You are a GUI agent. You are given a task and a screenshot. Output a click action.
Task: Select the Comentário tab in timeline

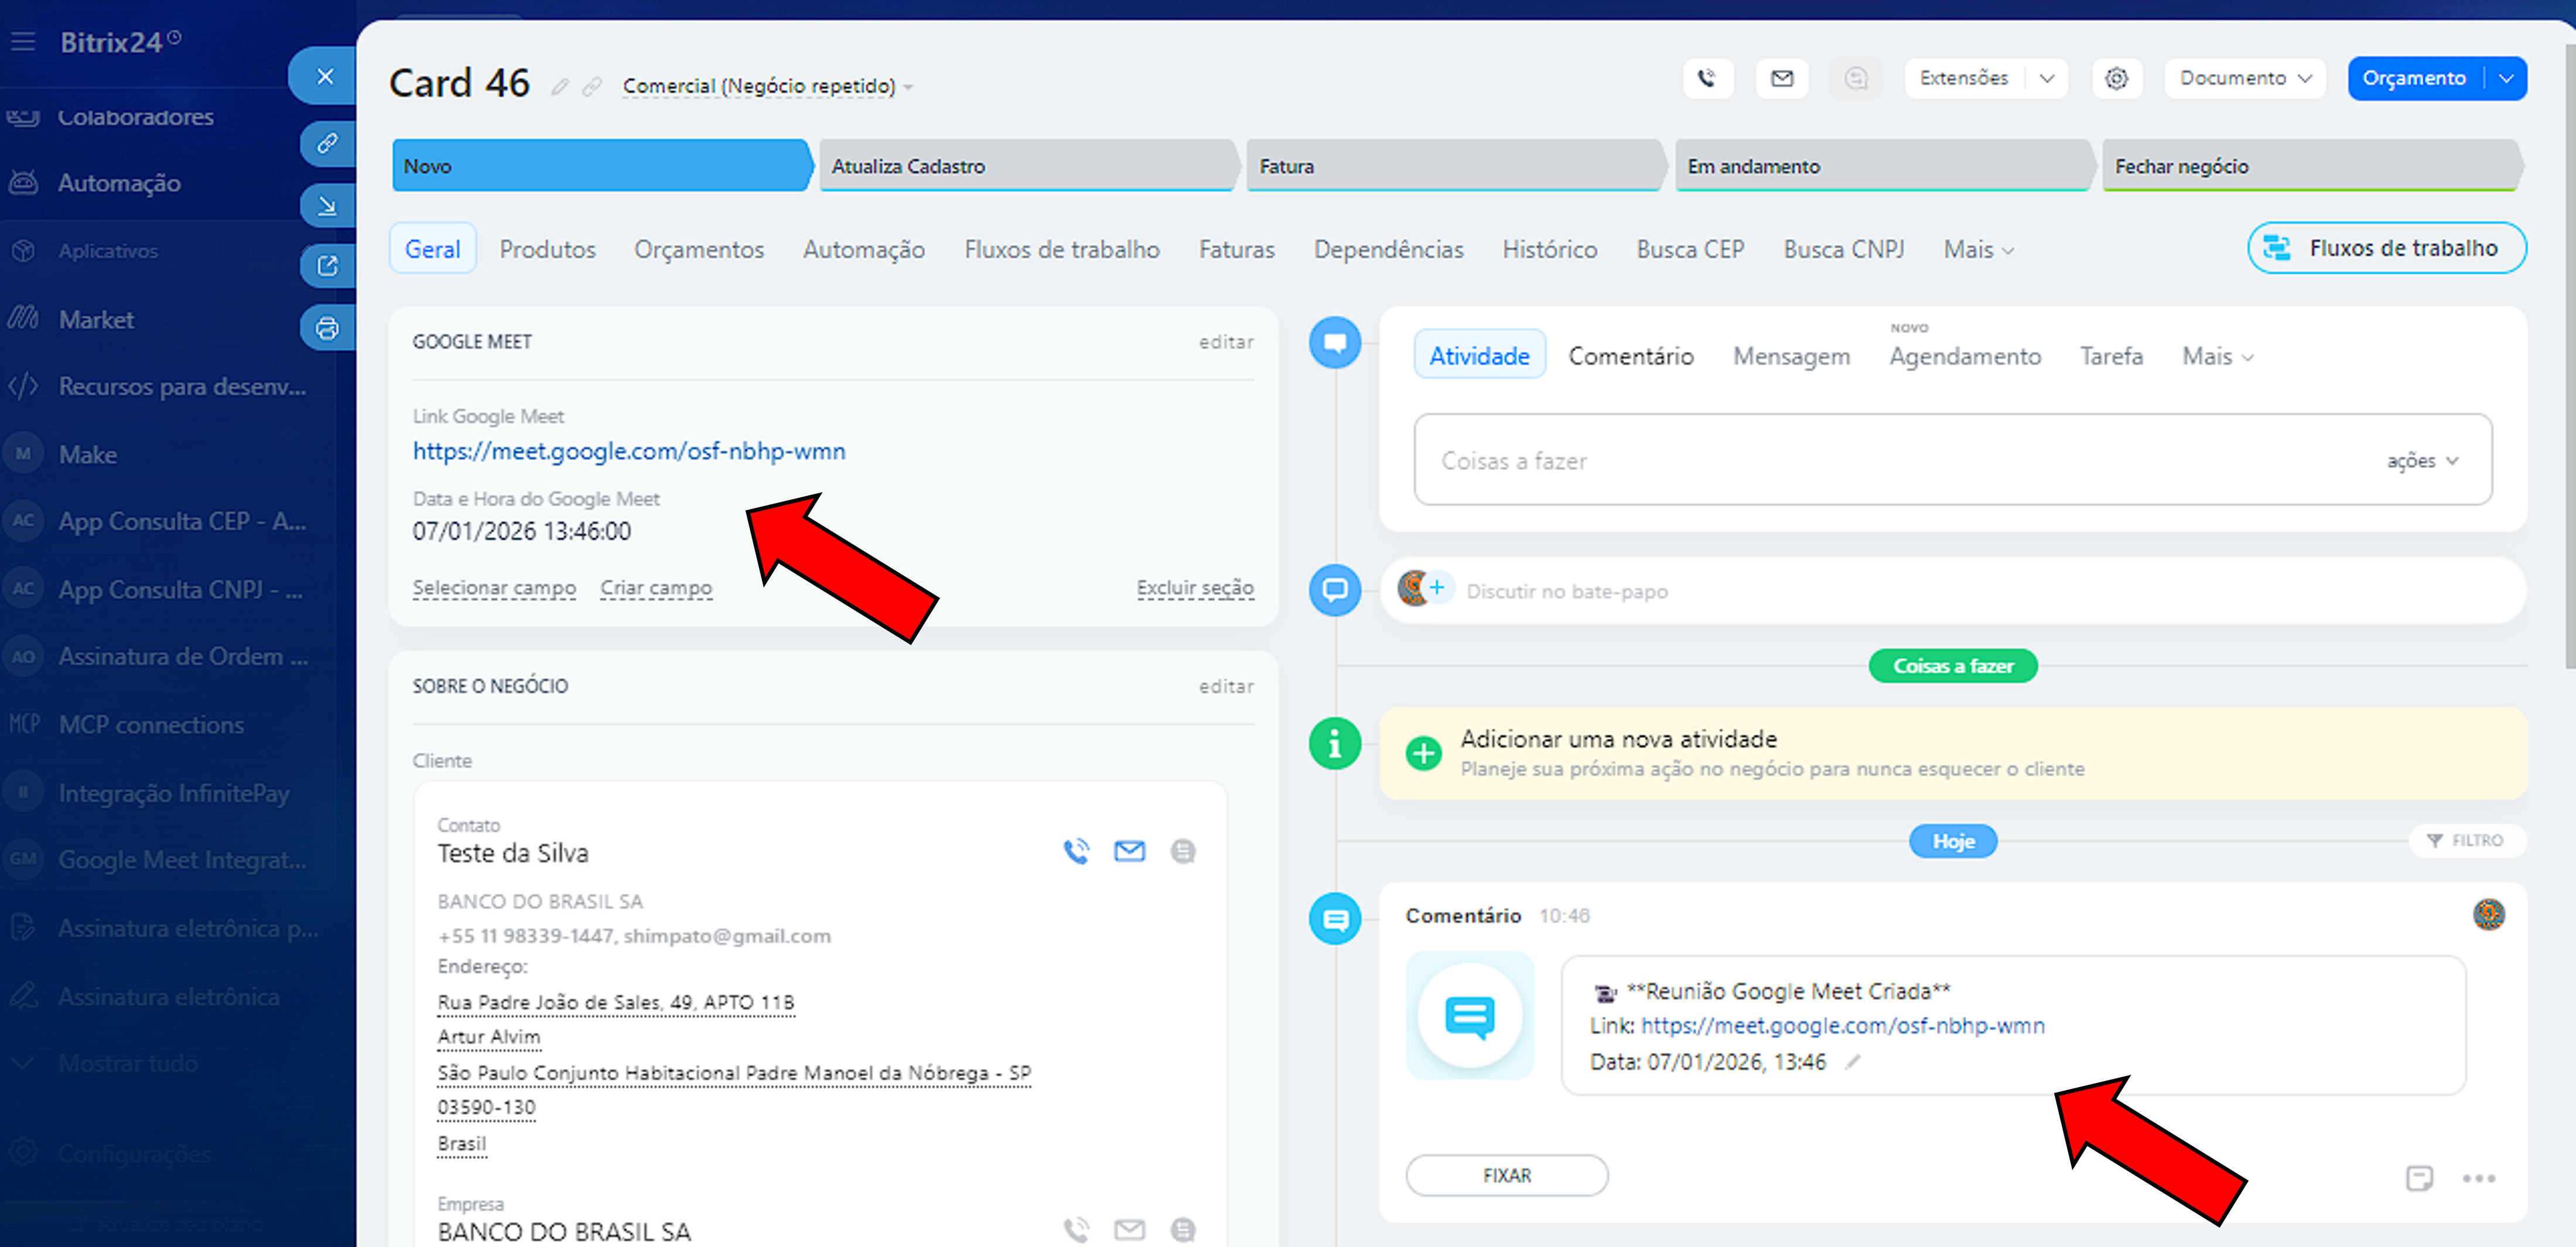point(1630,356)
